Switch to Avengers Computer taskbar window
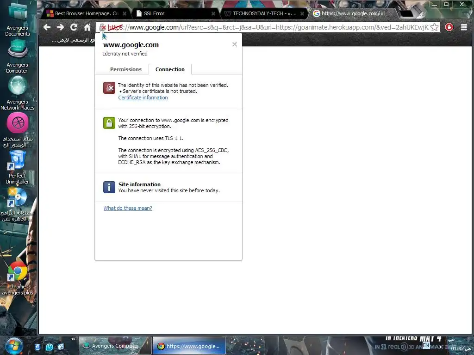Image resolution: width=474 pixels, height=355 pixels. 115,346
